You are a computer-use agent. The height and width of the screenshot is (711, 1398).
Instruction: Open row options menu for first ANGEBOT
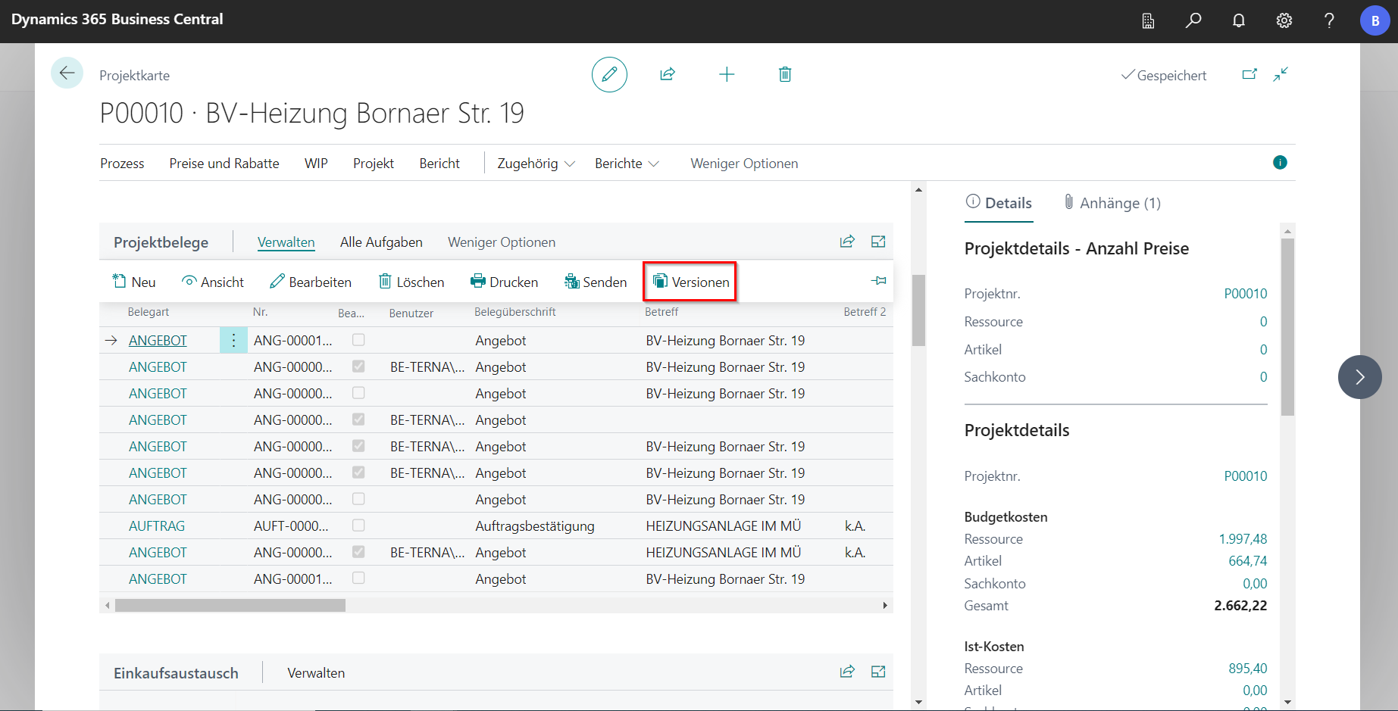[233, 341]
